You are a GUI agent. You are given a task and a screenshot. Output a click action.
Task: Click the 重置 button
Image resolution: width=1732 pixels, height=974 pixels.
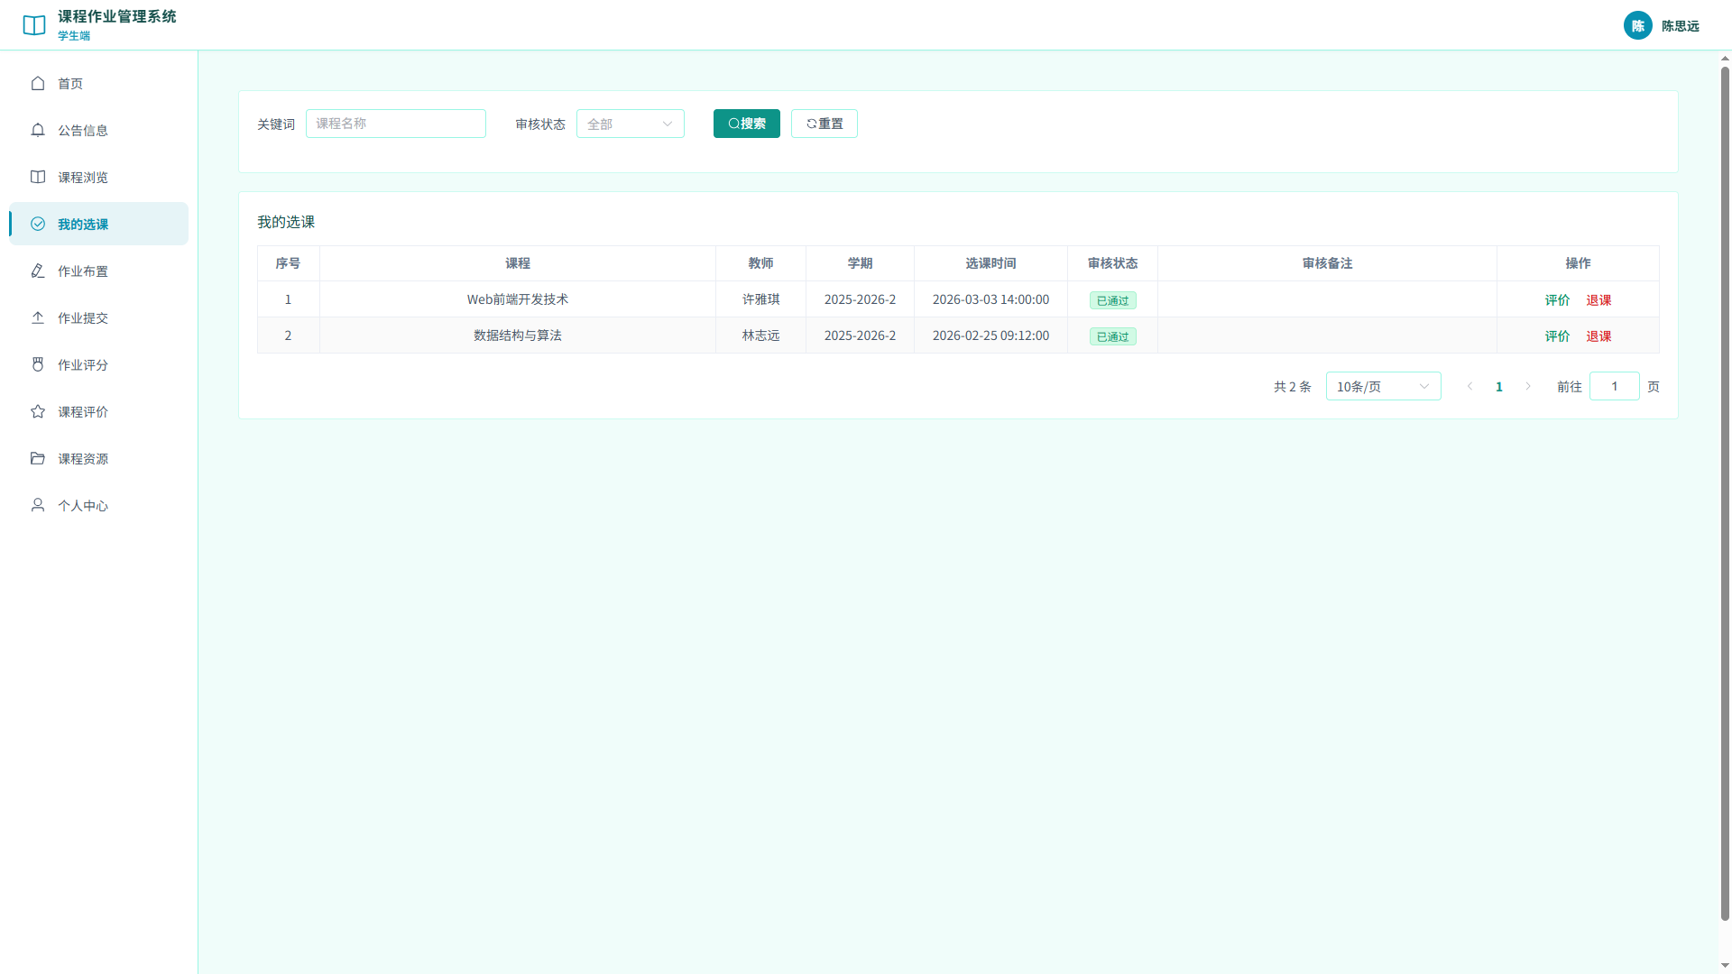click(825, 124)
